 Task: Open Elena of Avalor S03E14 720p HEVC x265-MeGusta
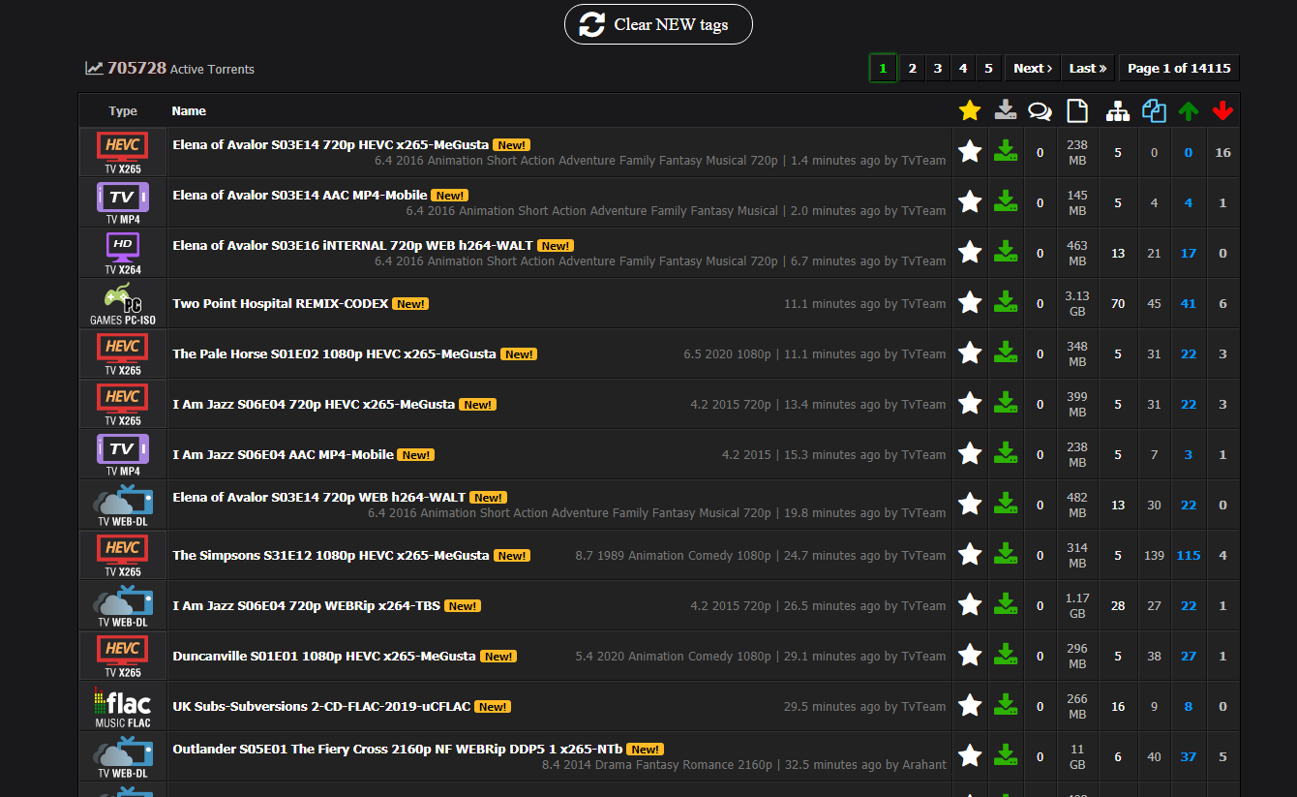[x=331, y=144]
